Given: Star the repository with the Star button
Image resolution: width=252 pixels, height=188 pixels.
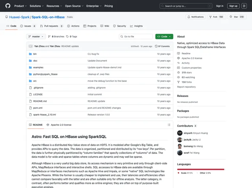Looking at the screenshot, I should [x=237, y=17].
